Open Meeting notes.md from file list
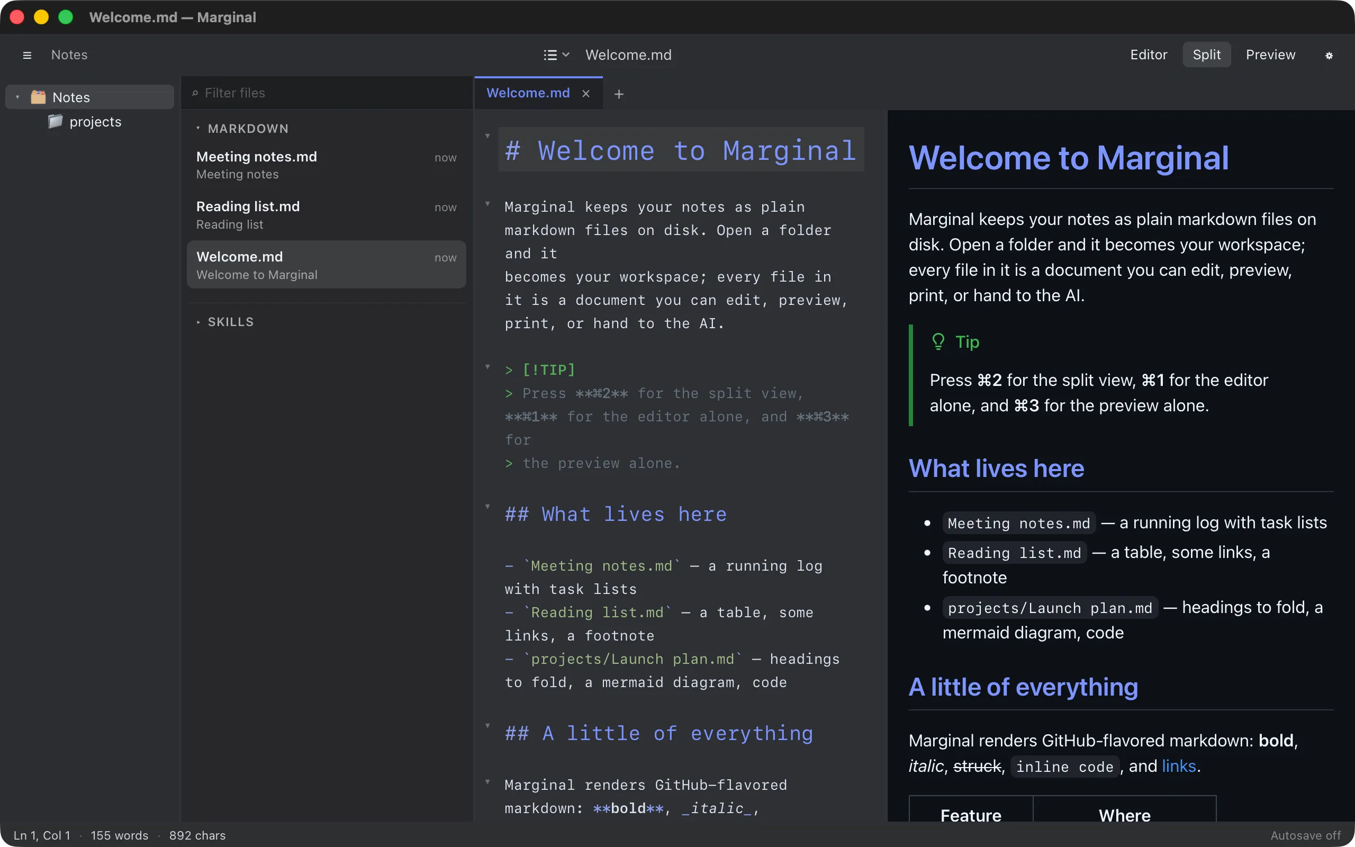Image resolution: width=1355 pixels, height=847 pixels. point(327,165)
